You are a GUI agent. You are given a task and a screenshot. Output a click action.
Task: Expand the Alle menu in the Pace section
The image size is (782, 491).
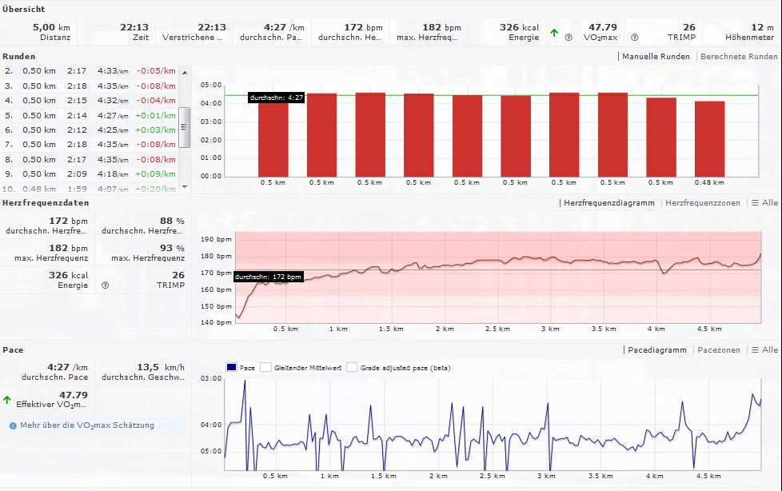pos(764,350)
